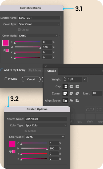Open Color Type dropdown in EXACTCUT dialog
Image resolution: width=103 pixels, height=169 pixels.
pyautogui.click(x=39, y=24)
